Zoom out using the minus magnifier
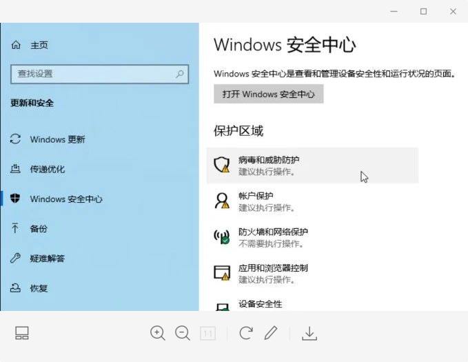This screenshot has width=468, height=362. tap(183, 333)
